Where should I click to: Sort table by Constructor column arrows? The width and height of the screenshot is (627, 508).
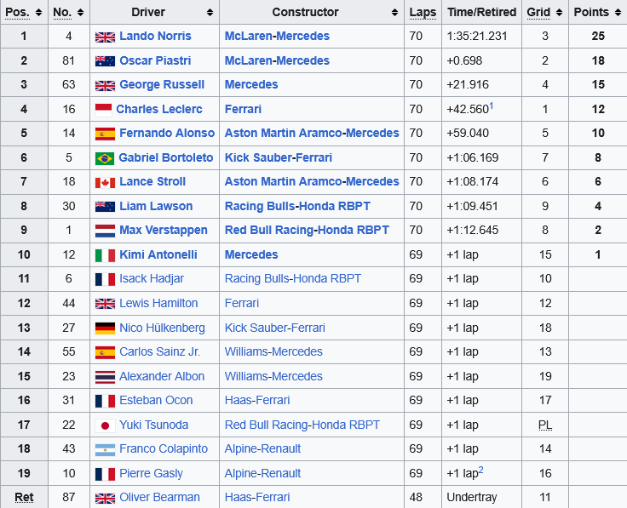tap(394, 13)
